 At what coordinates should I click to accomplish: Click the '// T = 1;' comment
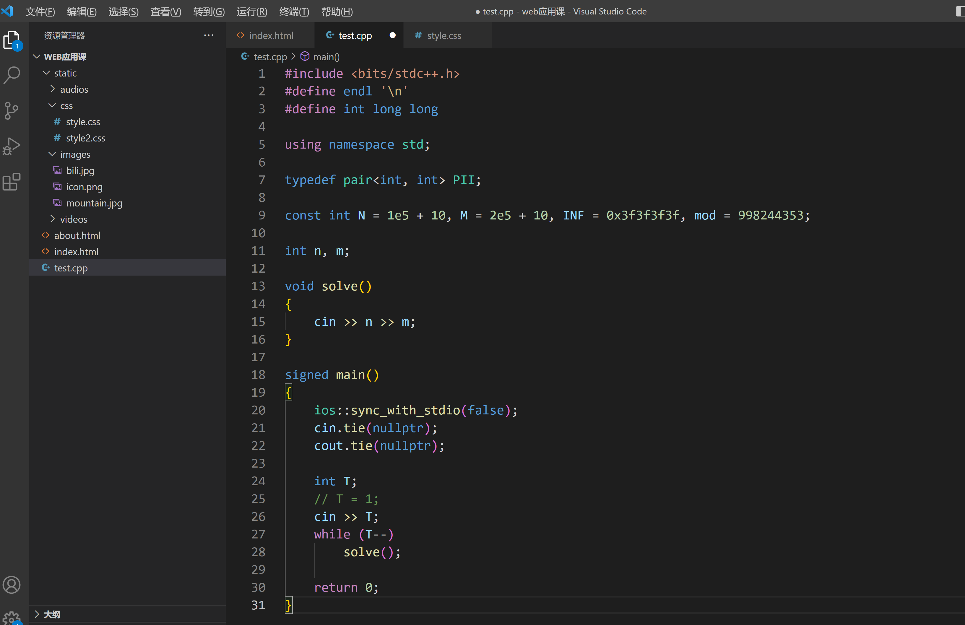(346, 499)
